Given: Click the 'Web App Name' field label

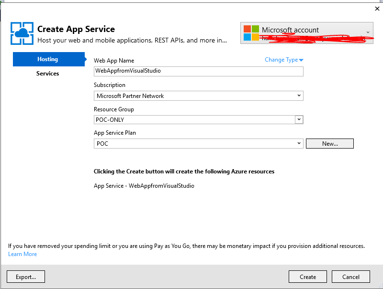Looking at the screenshot, I should tap(114, 61).
